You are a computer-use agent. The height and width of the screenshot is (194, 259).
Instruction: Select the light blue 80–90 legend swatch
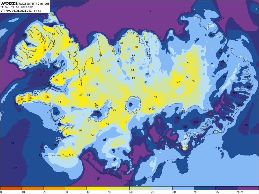tap(183, 188)
